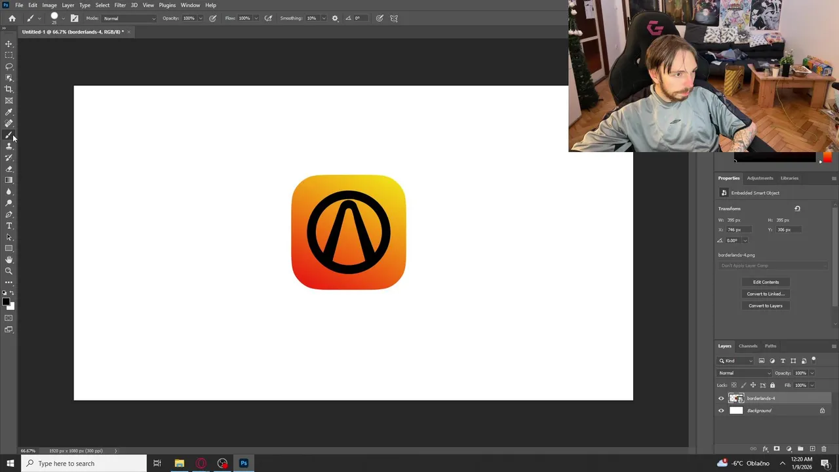
Task: Select the Dodge tool
Action: click(9, 203)
